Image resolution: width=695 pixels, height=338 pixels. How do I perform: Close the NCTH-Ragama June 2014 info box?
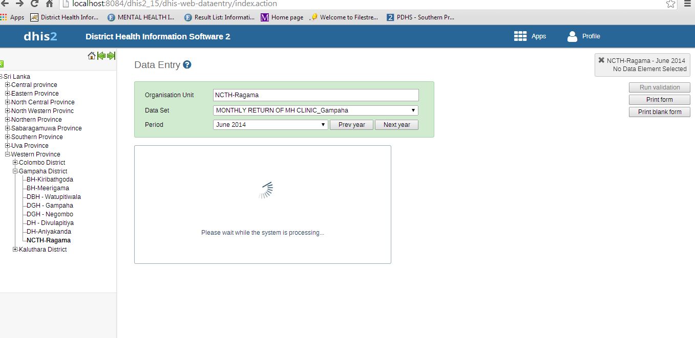click(601, 60)
